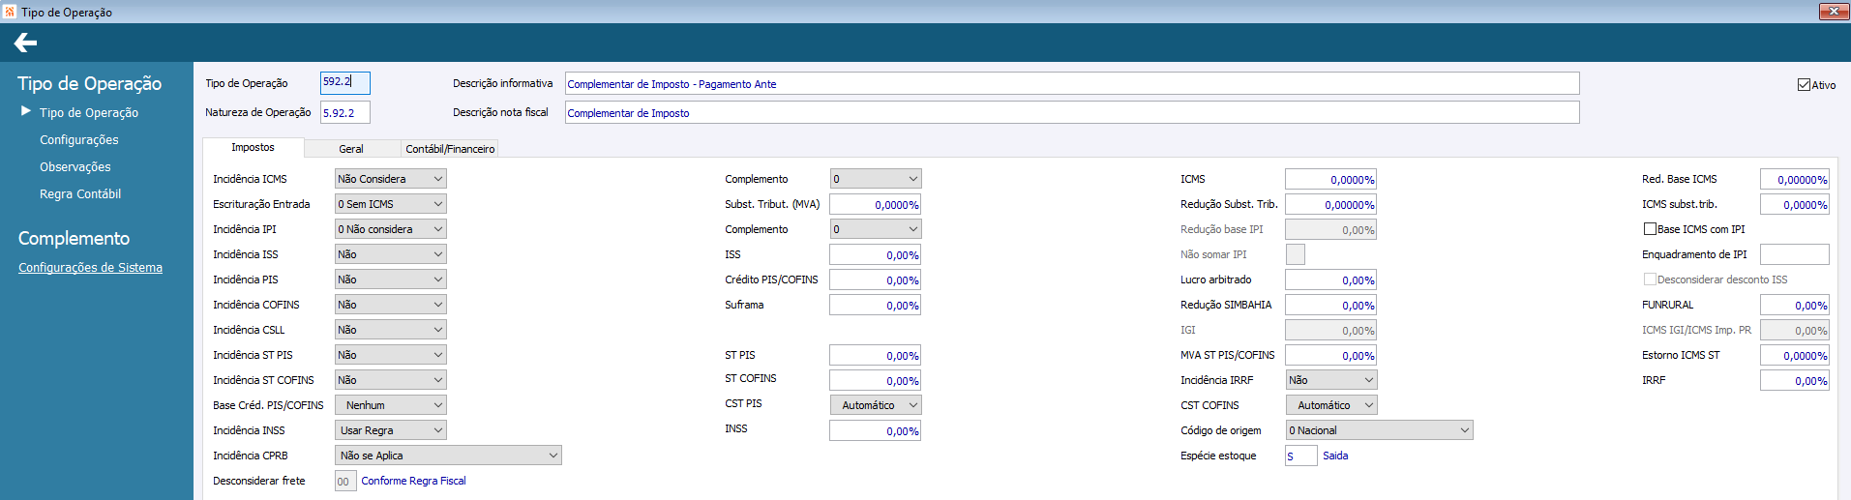Screen dimensions: 1851x500
Task: Click the FUNRURAL percentage field
Action: point(1795,305)
